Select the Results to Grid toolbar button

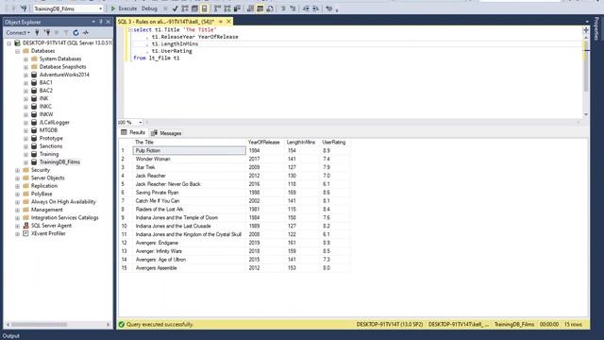[x=260, y=8]
